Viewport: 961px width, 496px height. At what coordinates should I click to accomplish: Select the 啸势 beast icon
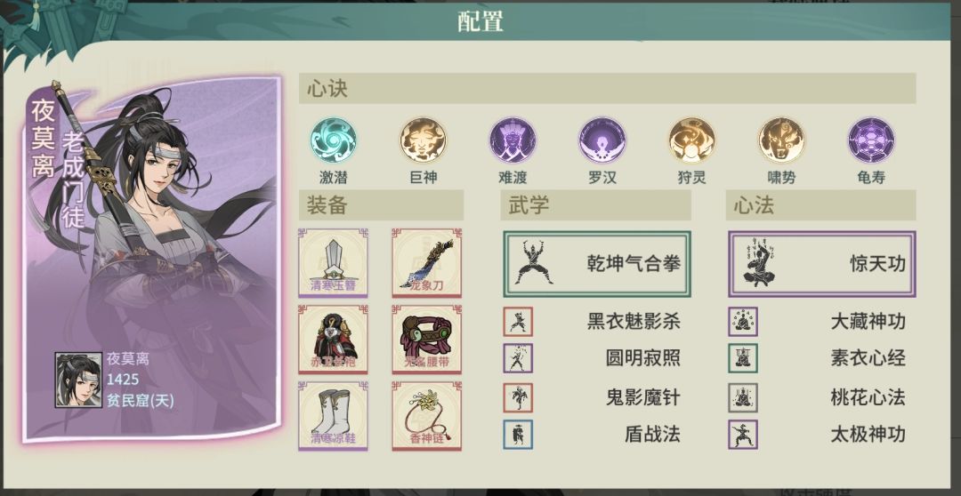pos(781,140)
